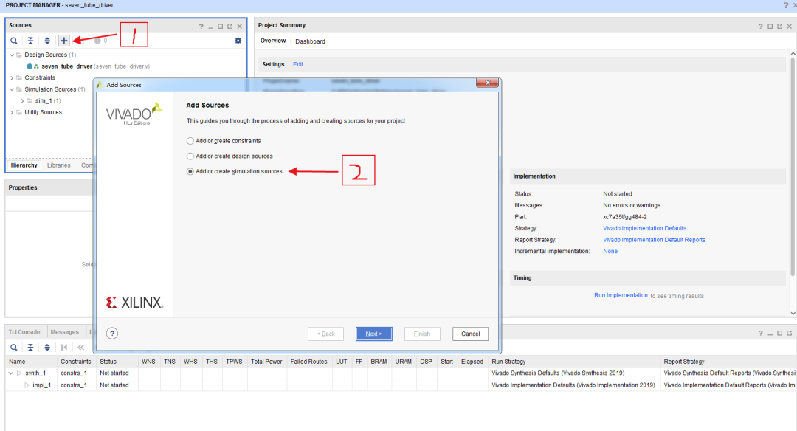Expand the sim_1 tree node

[x=22, y=101]
